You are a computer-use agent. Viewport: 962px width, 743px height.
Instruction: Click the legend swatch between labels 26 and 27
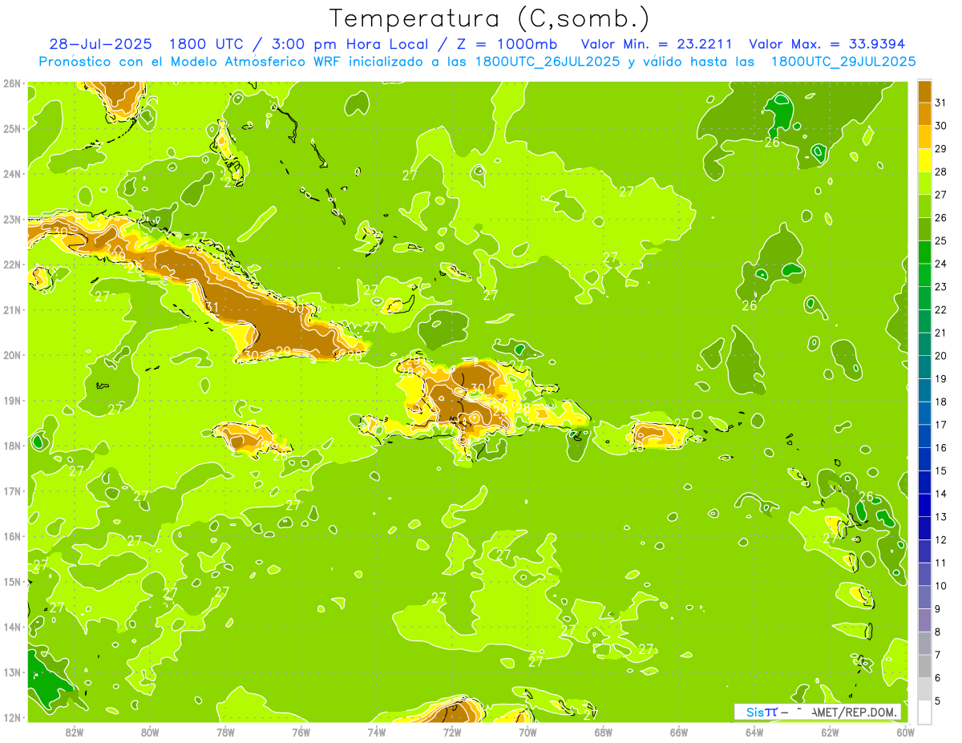925,206
